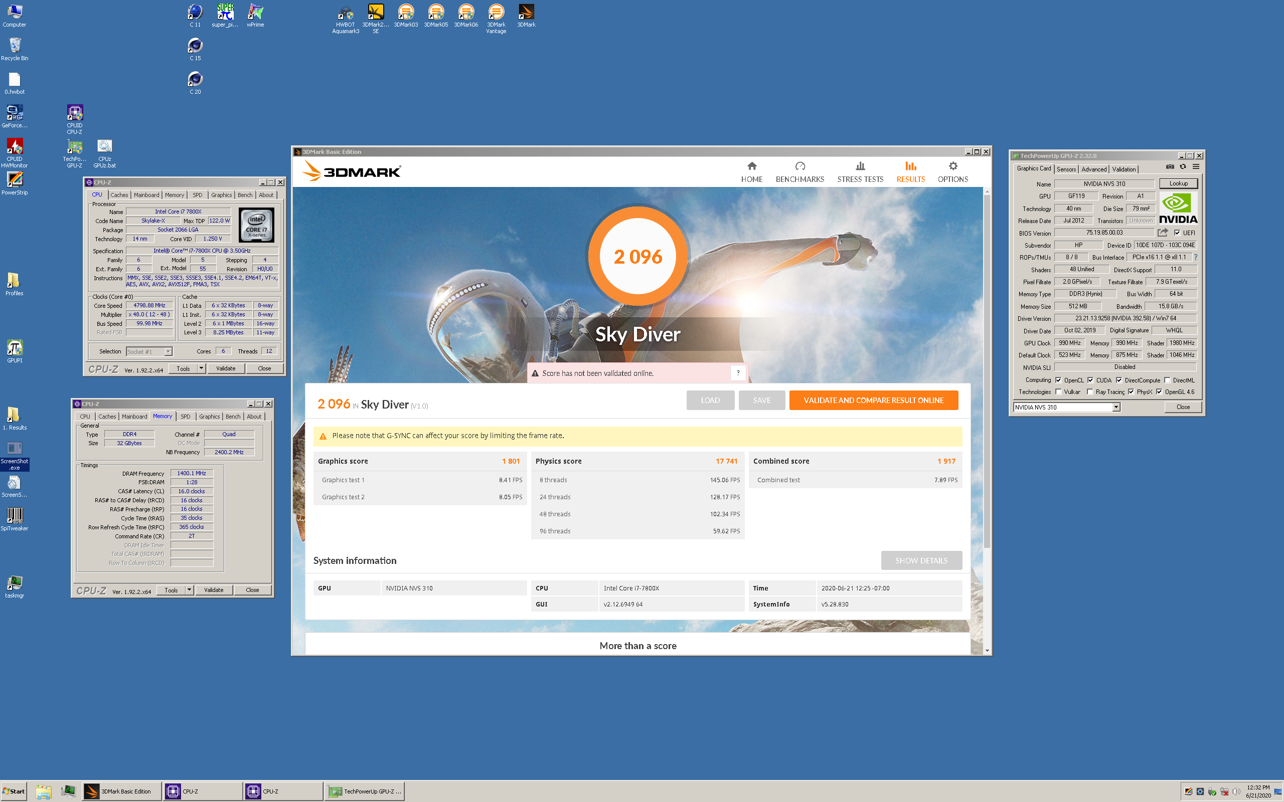Click Validate in the upper CPU-Z window

(226, 368)
